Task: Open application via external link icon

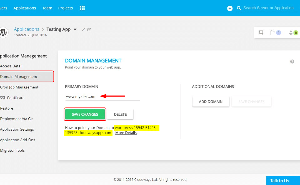Action: 89,30
